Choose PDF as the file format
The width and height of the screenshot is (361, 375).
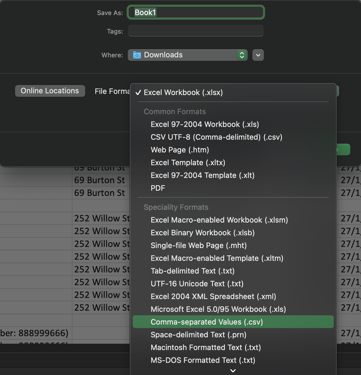(x=158, y=188)
